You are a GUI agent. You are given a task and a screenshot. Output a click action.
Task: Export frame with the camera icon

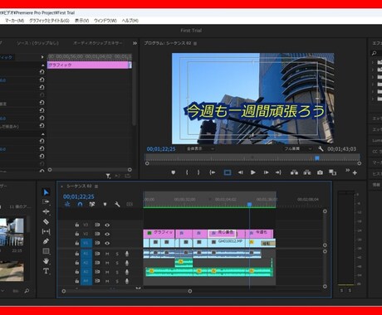pos(320,172)
